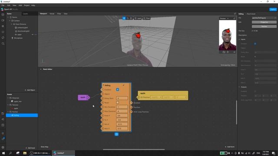This screenshot has height=156, width=278.
Task: Click the Anti Loop Position output port
Action: tap(131, 112)
